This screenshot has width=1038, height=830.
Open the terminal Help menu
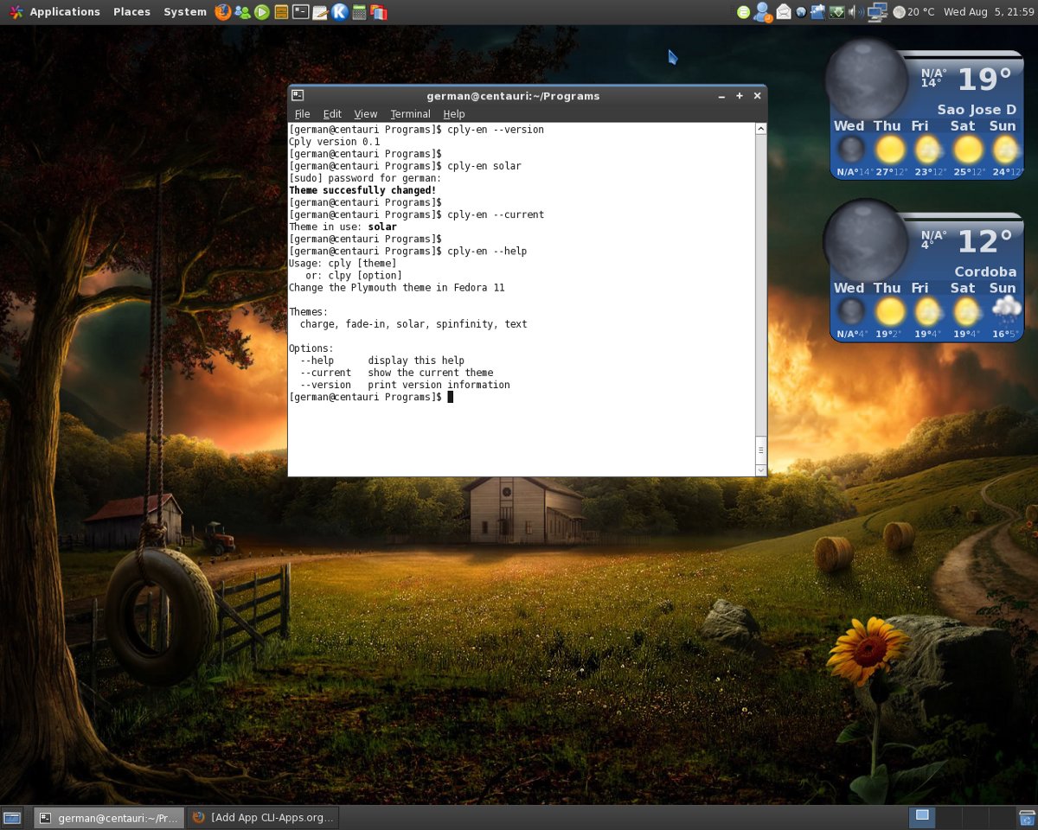tap(454, 114)
